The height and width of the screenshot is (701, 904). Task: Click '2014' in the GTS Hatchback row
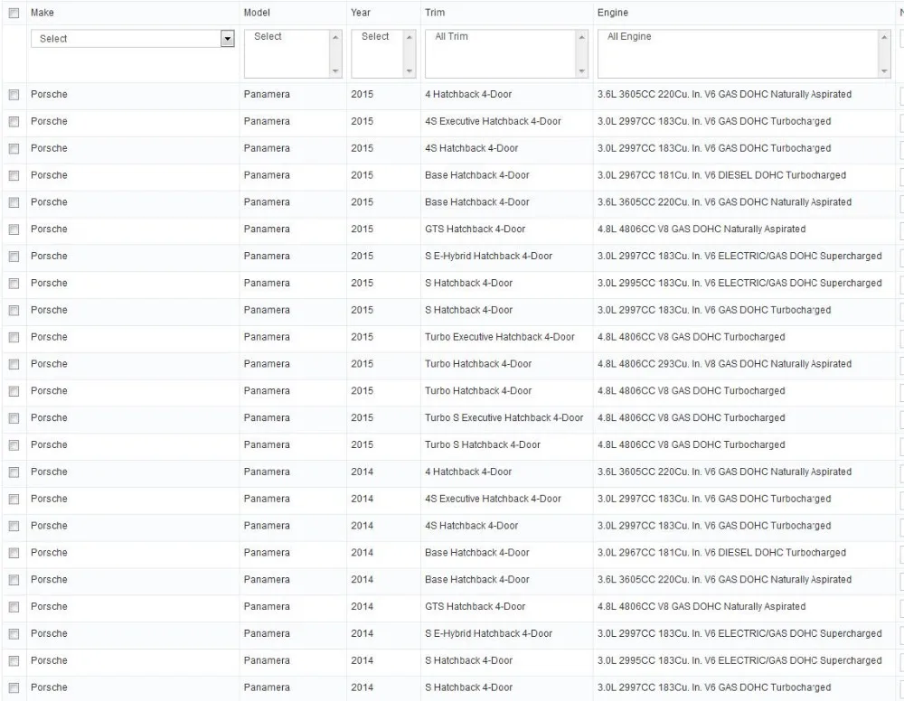(363, 606)
